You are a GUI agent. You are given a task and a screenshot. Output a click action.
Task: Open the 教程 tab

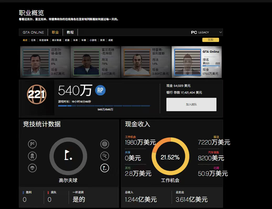pos(70,32)
